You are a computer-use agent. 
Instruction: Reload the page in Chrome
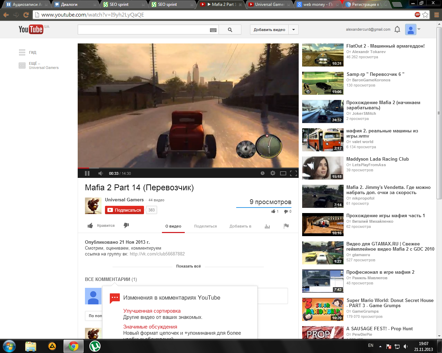26,15
